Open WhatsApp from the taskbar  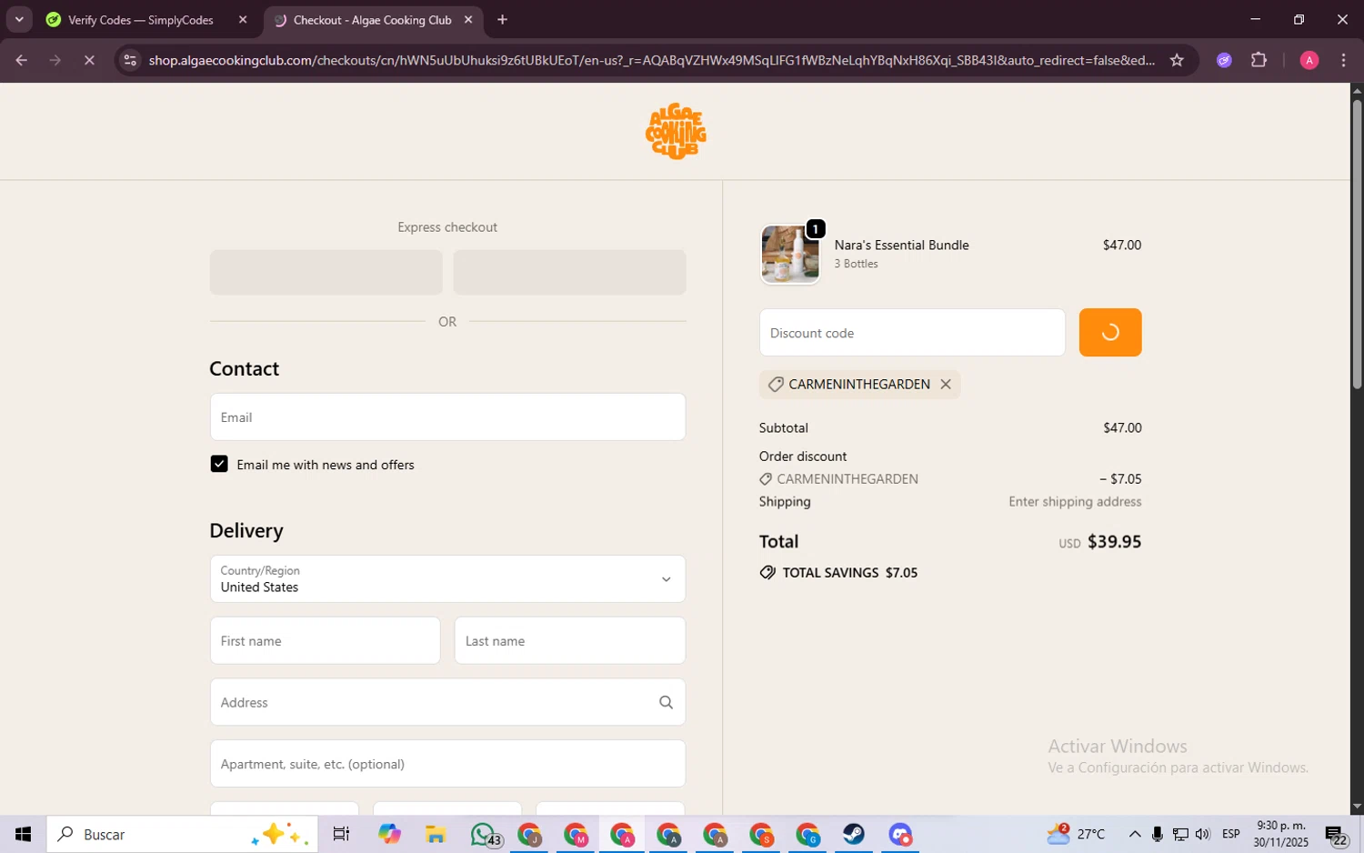[x=484, y=834]
